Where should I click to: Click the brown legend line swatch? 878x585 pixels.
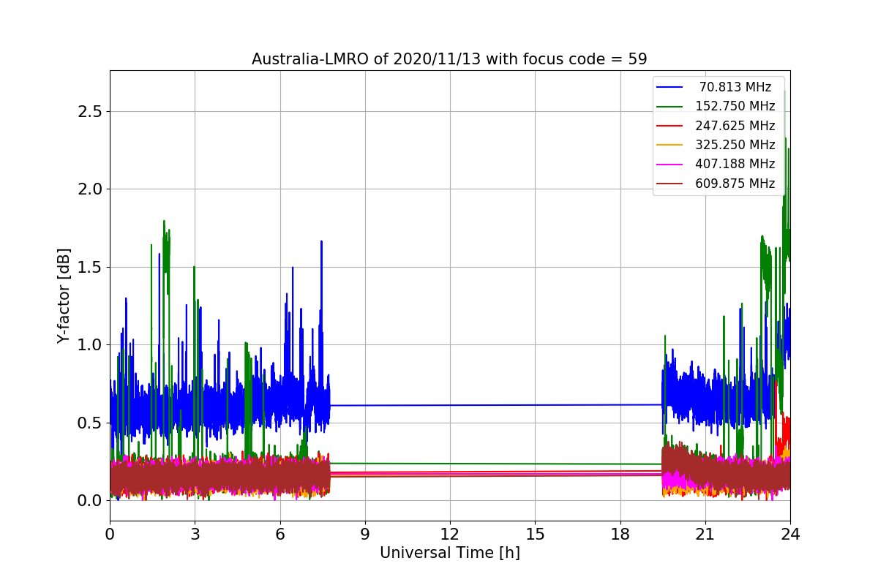tap(670, 184)
